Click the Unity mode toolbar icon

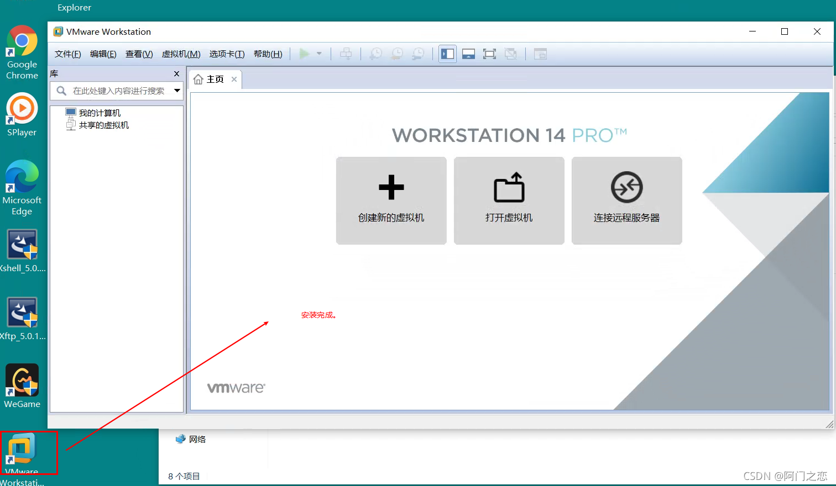[x=511, y=54]
